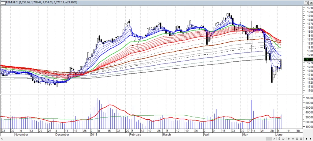Click the scroll right arrow on horizontal scrollbar

[274, 139]
